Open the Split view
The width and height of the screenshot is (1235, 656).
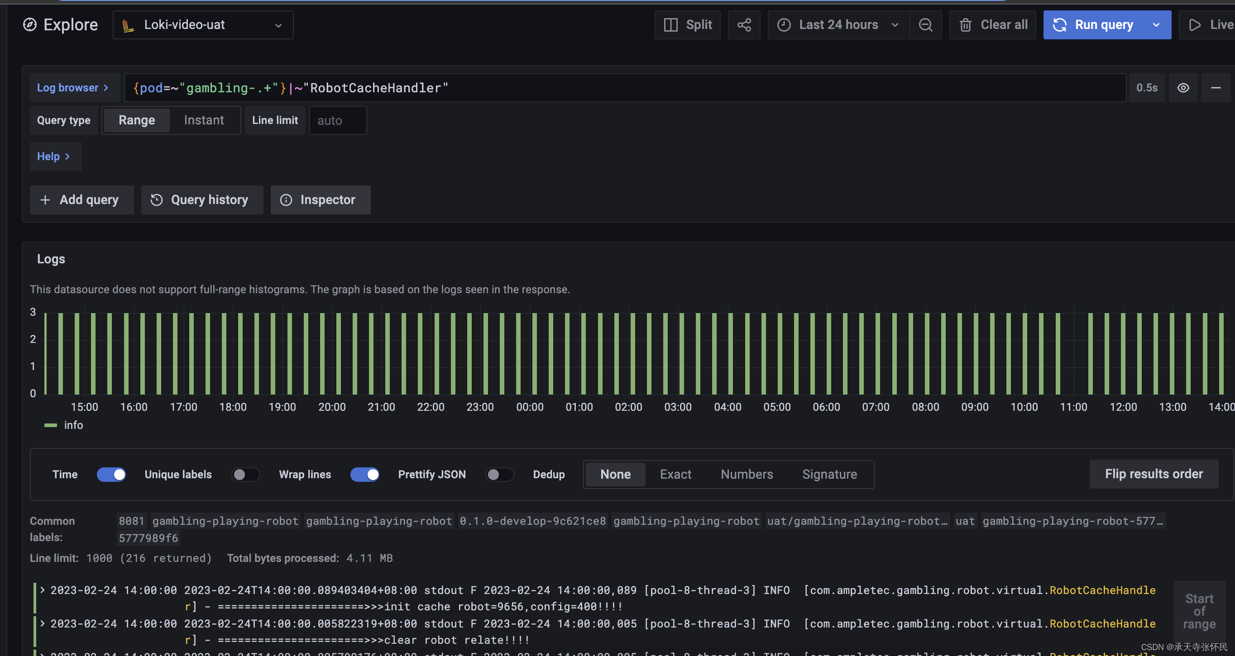coord(688,25)
